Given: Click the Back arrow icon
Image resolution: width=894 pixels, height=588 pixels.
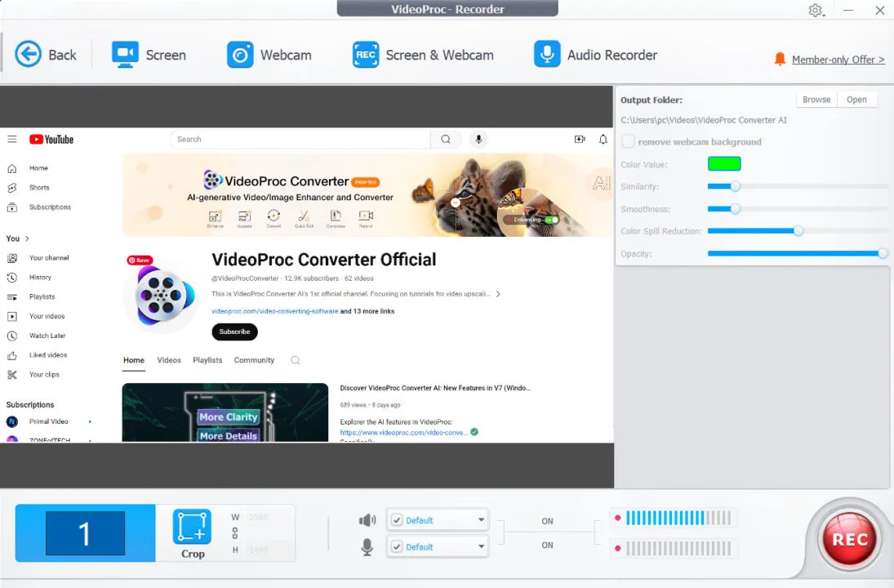Looking at the screenshot, I should point(29,55).
